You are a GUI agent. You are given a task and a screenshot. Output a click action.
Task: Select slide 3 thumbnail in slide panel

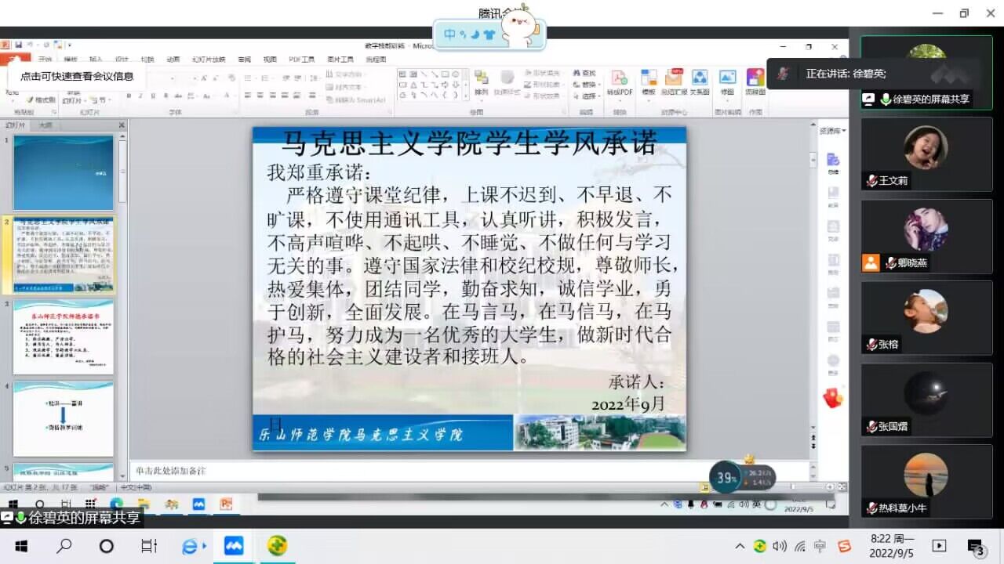click(64, 337)
